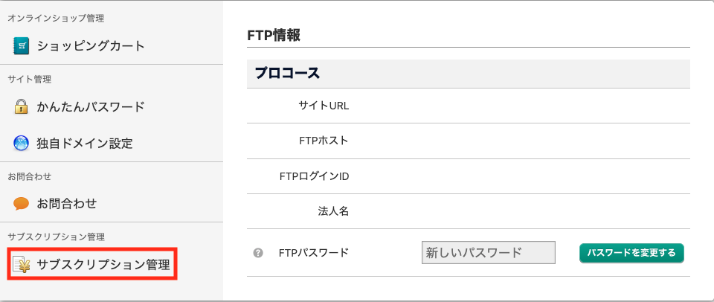Viewport: 714px width, 302px height.
Task: Click the サイトURL row label
Action: point(324,106)
